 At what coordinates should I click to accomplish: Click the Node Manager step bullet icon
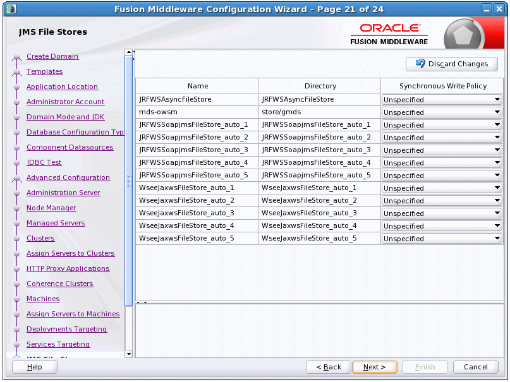pyautogui.click(x=17, y=208)
